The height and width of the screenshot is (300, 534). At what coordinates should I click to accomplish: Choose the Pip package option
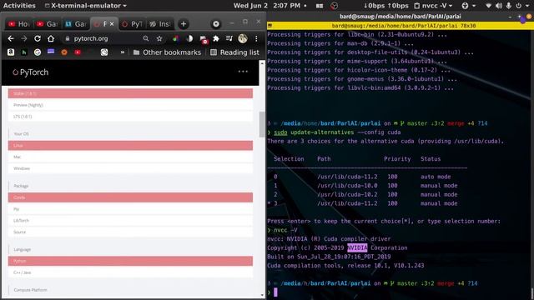pos(130,209)
